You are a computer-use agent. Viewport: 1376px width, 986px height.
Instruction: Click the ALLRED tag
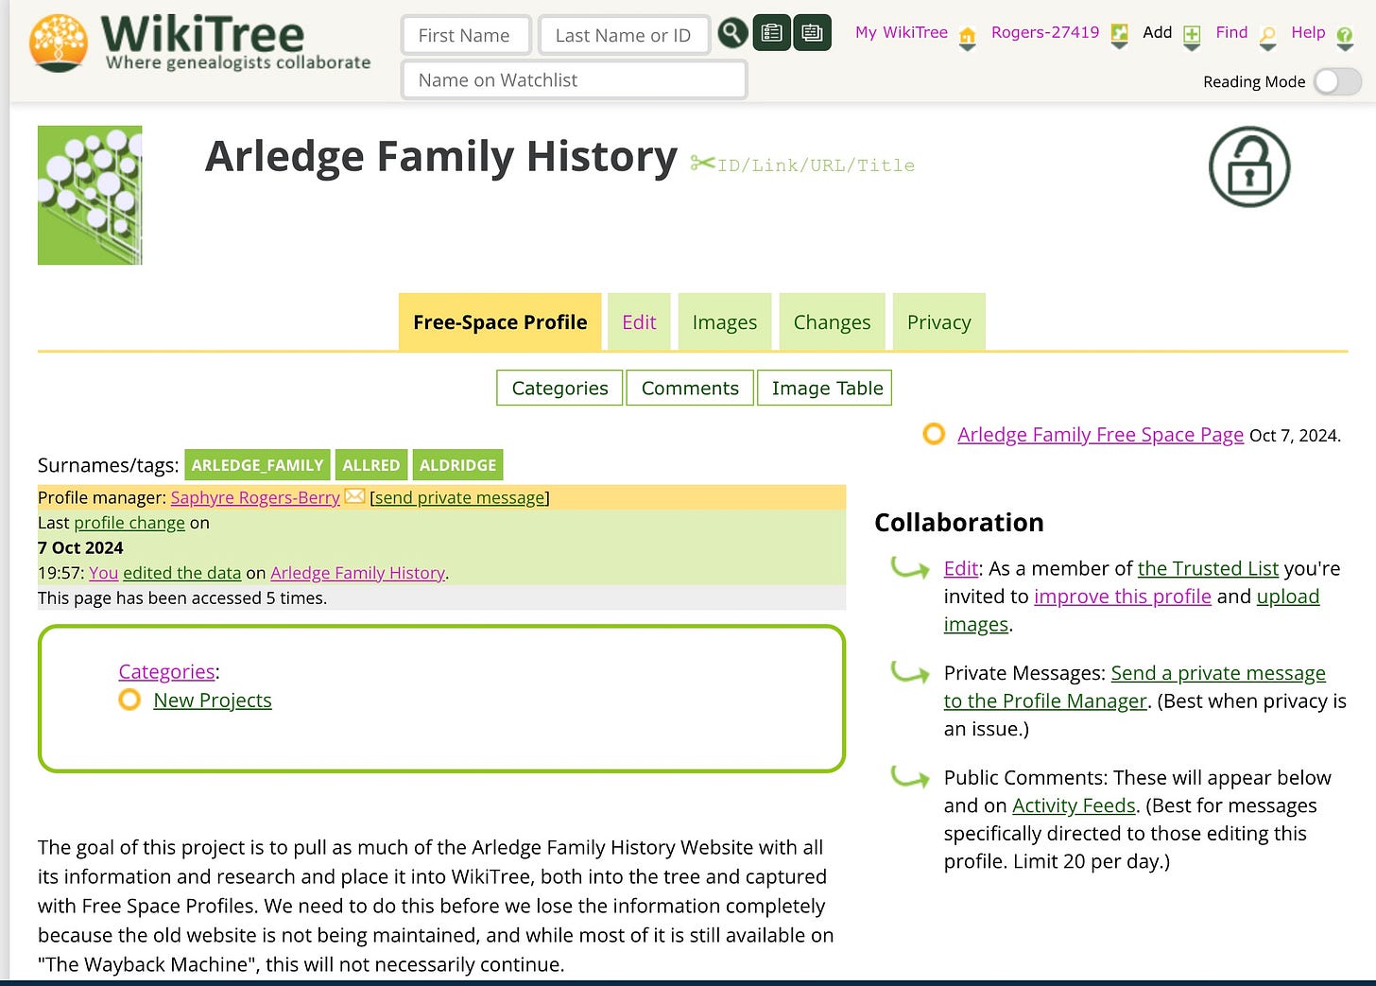(x=371, y=465)
